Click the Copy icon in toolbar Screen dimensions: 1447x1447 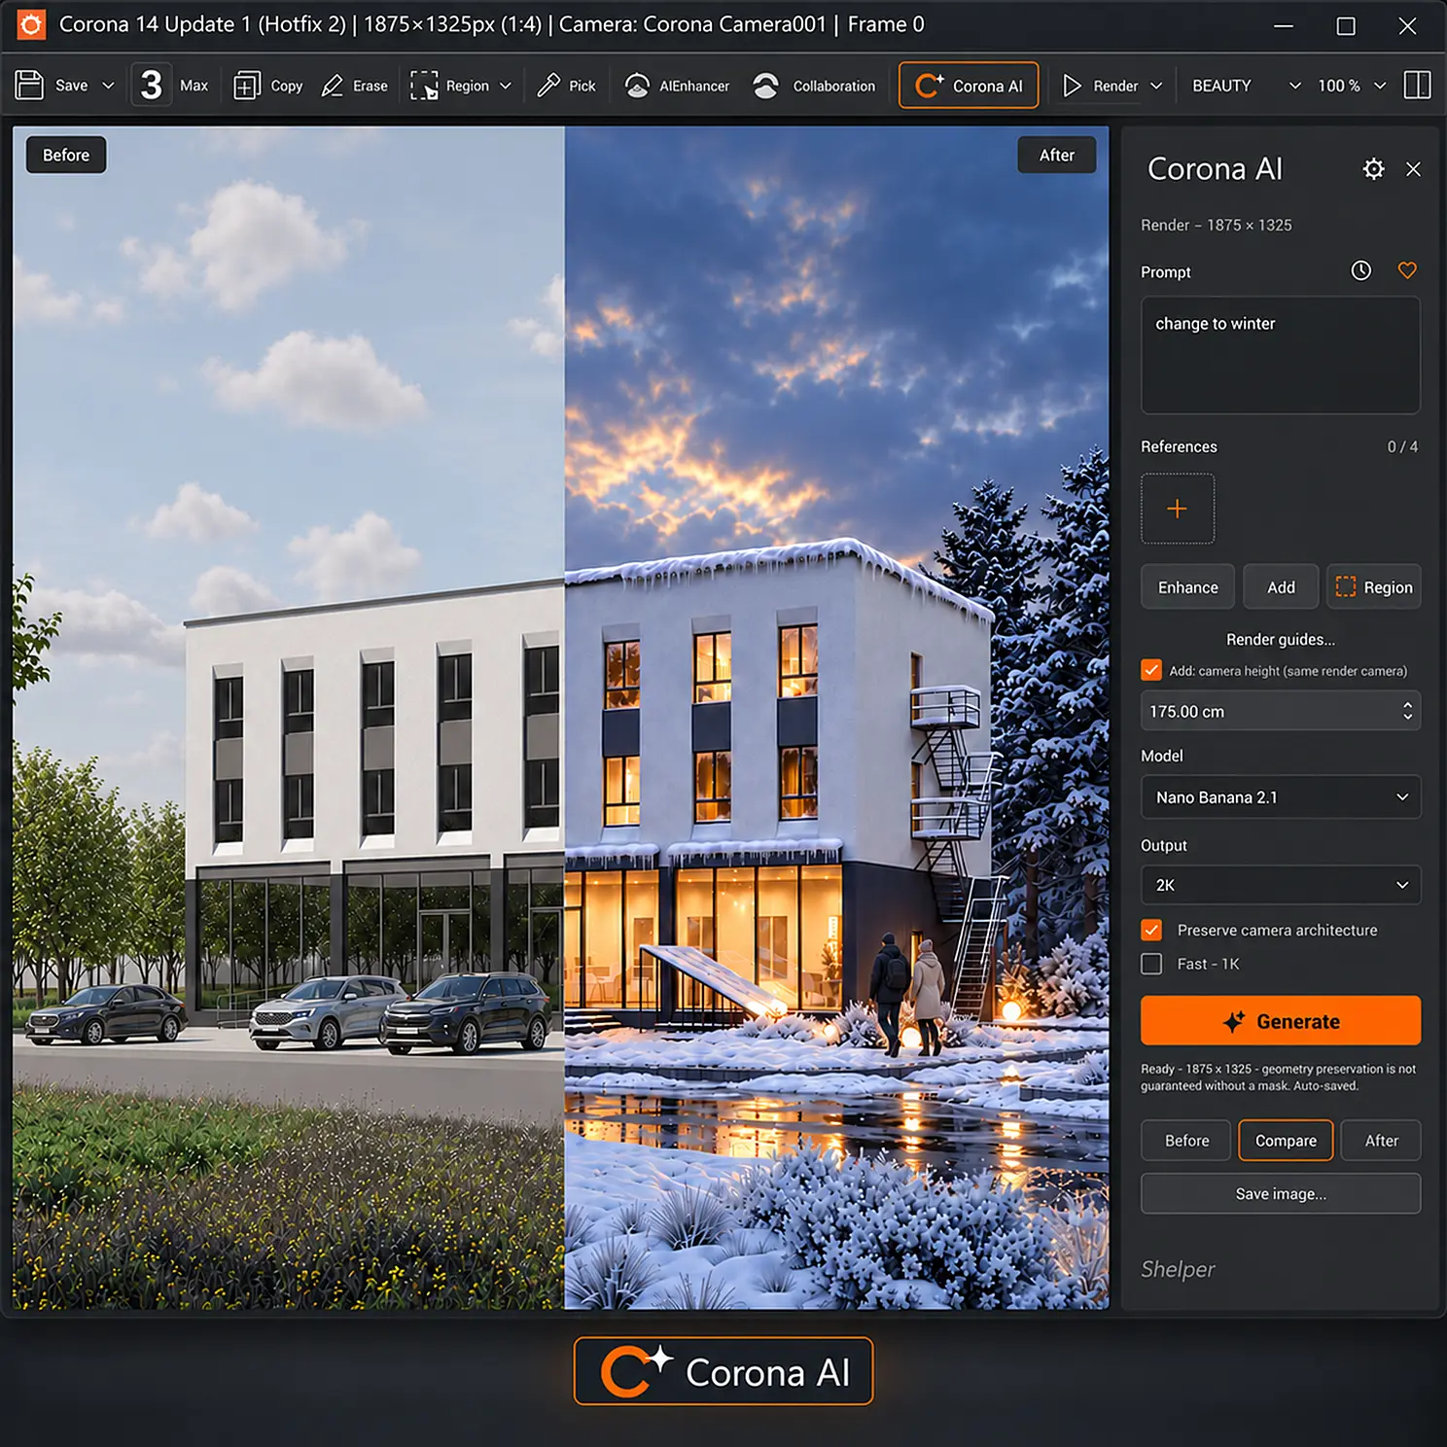coord(247,86)
